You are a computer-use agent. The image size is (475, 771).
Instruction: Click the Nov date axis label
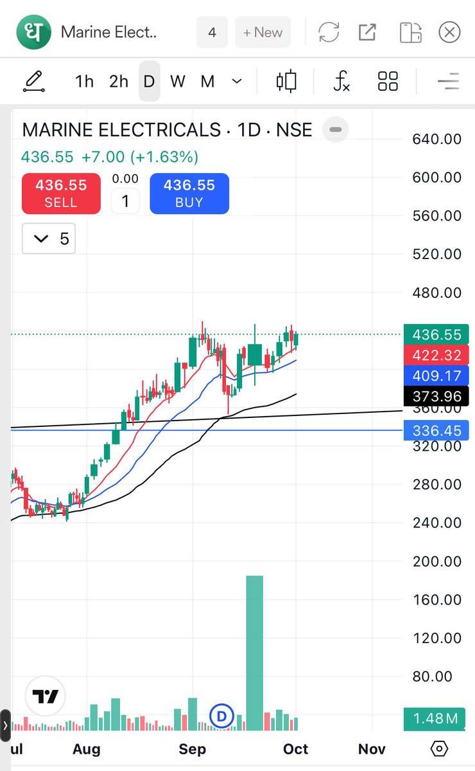372,749
